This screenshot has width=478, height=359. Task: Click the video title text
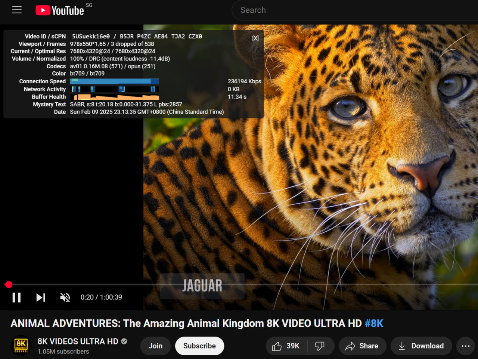pos(197,324)
